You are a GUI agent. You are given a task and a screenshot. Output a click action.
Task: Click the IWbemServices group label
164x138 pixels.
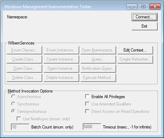21,43
